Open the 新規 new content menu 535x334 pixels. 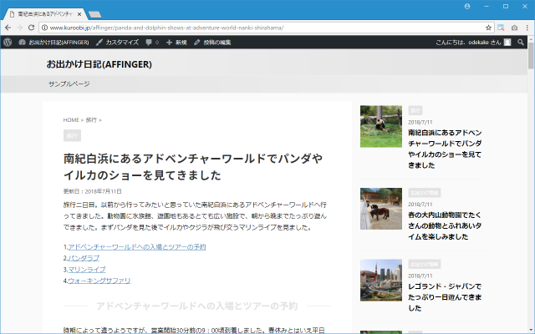176,43
